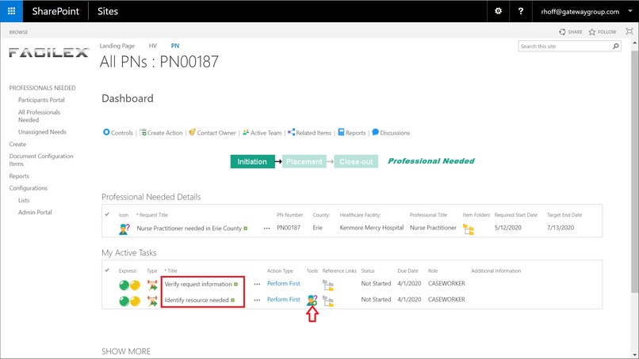Open Admin Portal sidebar link
The height and width of the screenshot is (359, 639).
pos(35,212)
